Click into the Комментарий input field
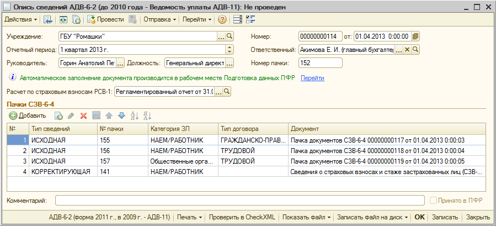 [x=240, y=200]
